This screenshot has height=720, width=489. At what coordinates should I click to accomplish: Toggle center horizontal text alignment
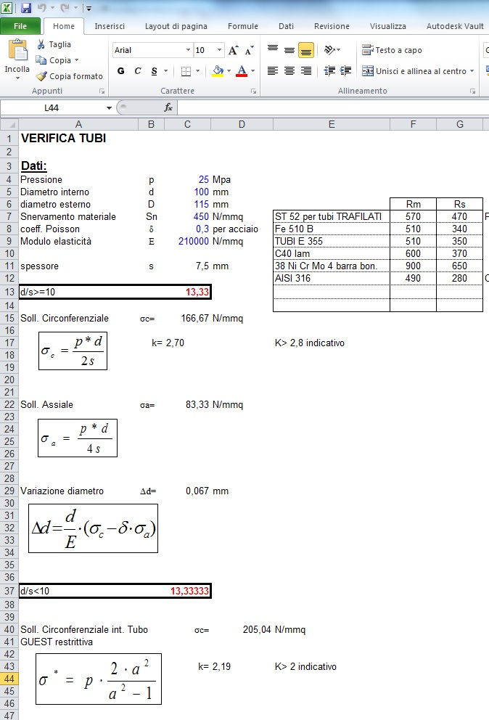pyautogui.click(x=289, y=71)
